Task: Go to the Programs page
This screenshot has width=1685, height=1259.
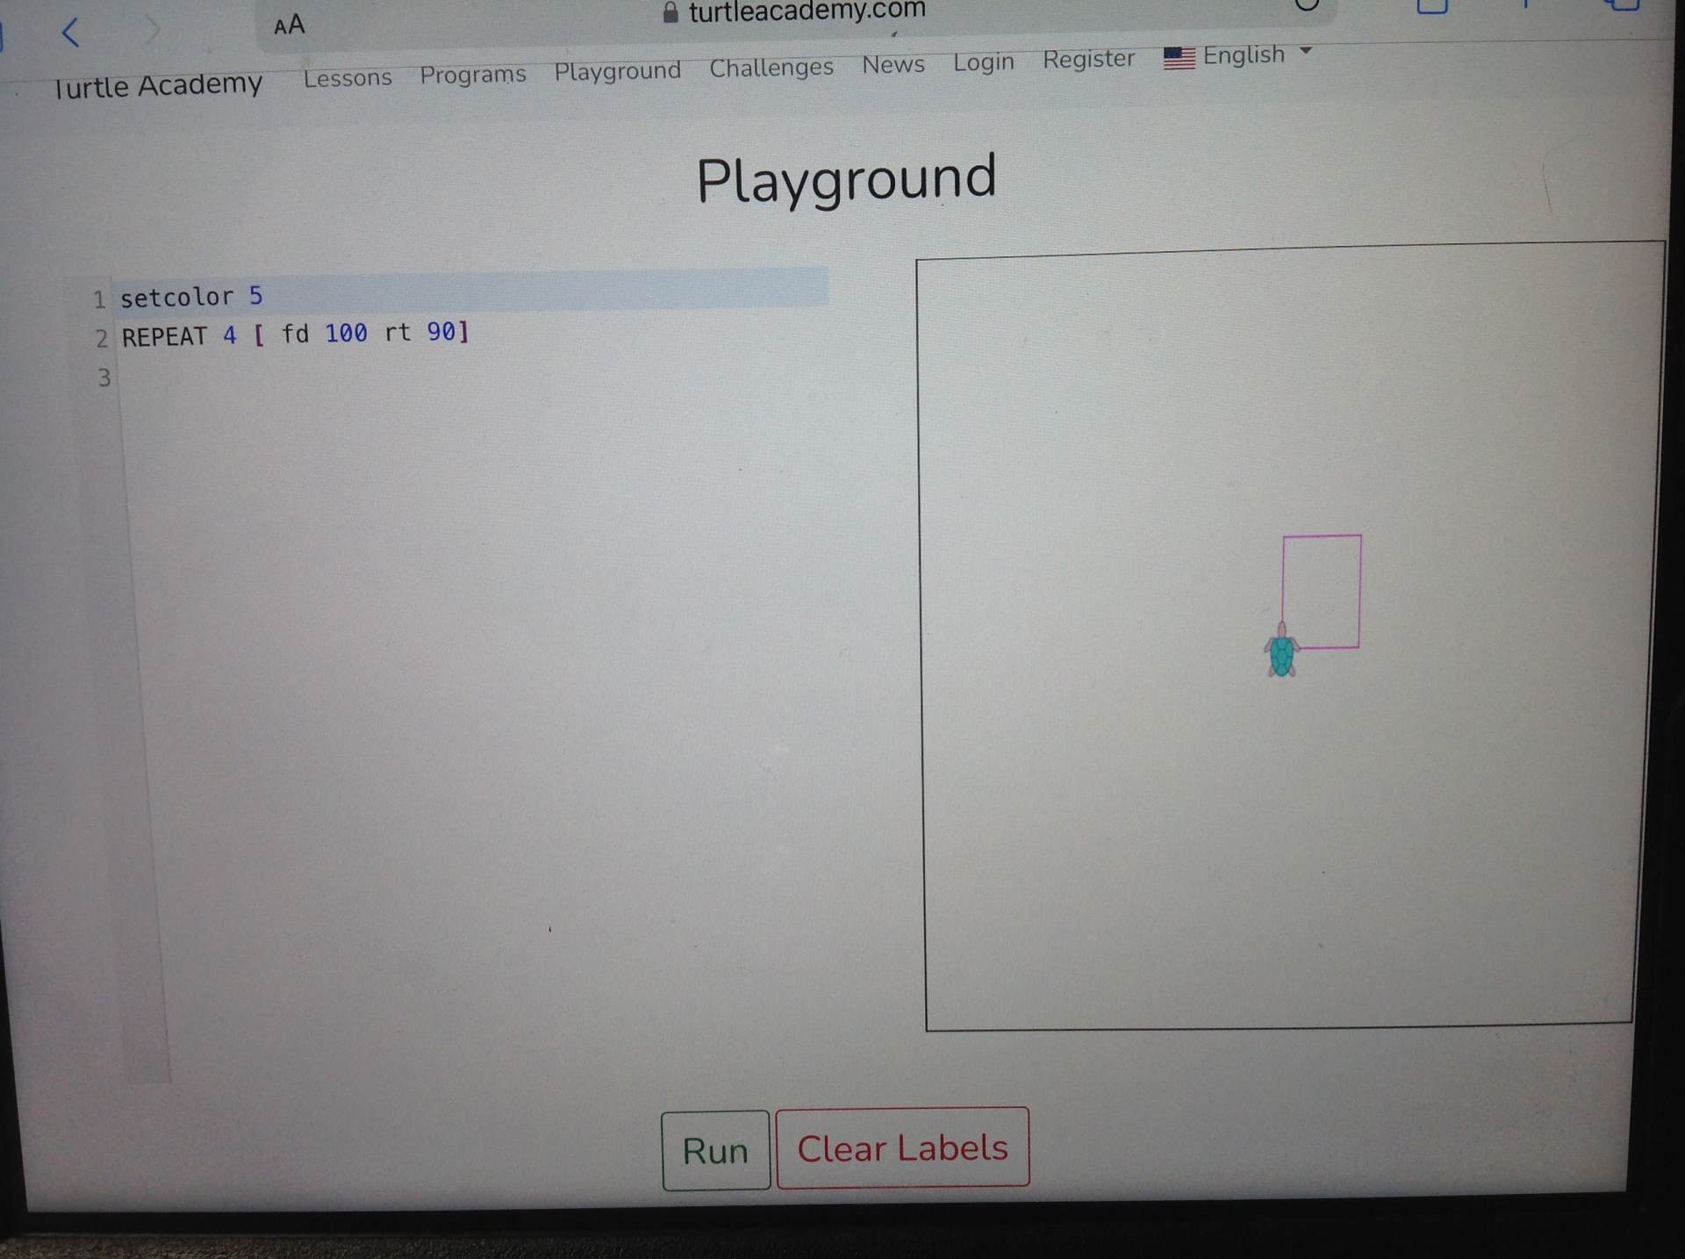Action: coord(473,75)
